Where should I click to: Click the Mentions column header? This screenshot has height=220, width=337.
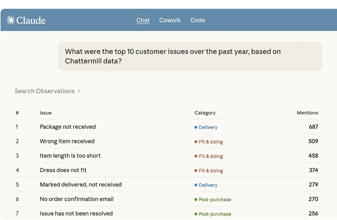click(x=307, y=113)
